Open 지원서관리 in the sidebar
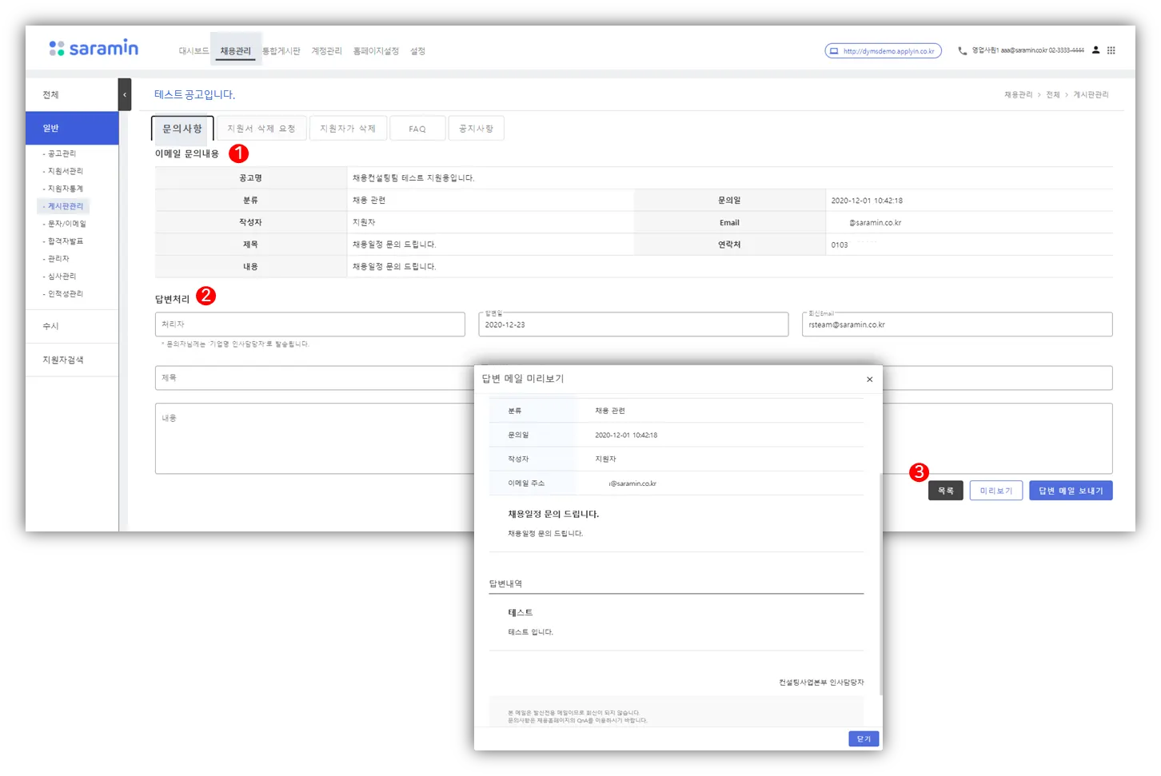This screenshot has width=1161, height=776. pos(64,171)
